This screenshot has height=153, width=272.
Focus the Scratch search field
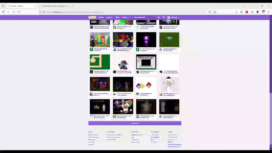click(143, 17)
